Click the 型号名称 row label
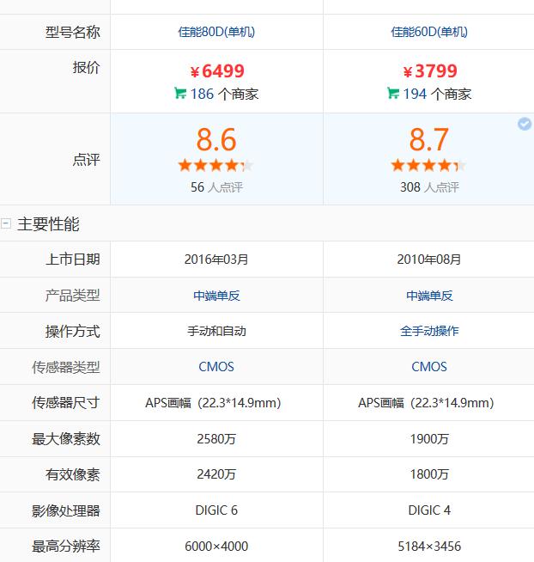Image resolution: width=534 pixels, height=562 pixels. [x=72, y=32]
